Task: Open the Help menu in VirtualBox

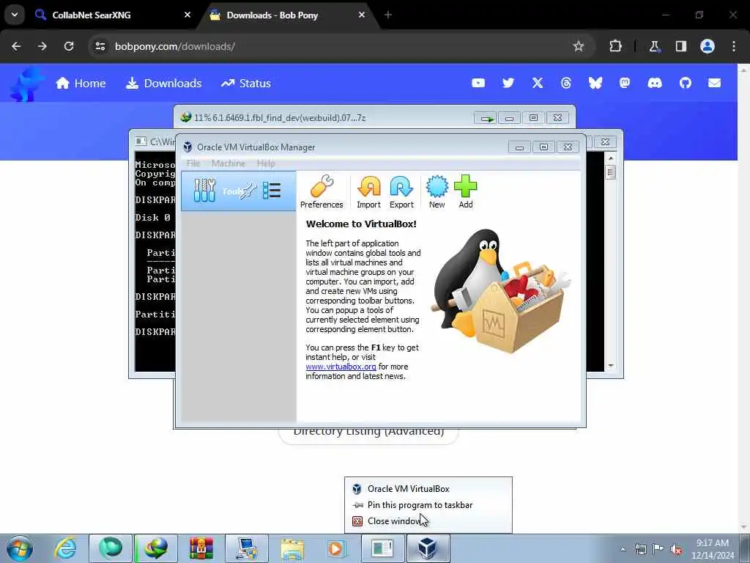Action: 266,163
